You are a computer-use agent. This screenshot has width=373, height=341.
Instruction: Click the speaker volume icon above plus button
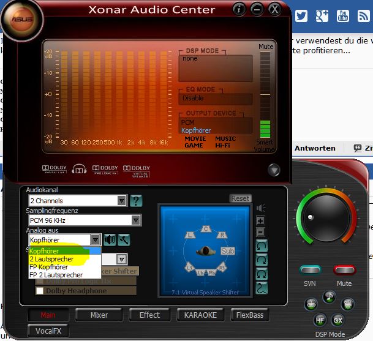(261, 208)
